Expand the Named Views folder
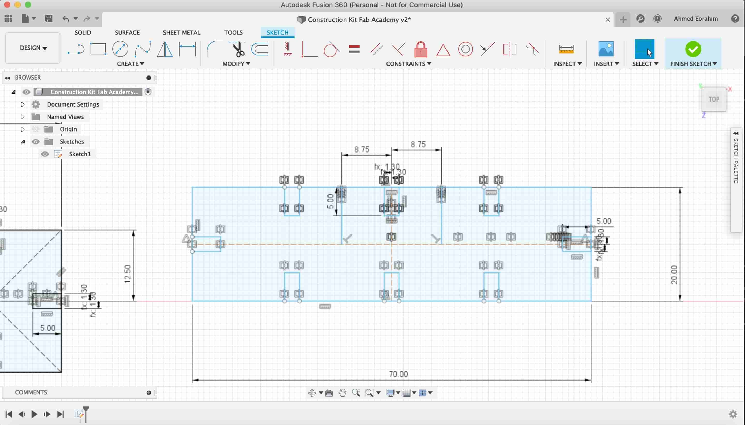Image resolution: width=745 pixels, height=425 pixels. click(23, 117)
